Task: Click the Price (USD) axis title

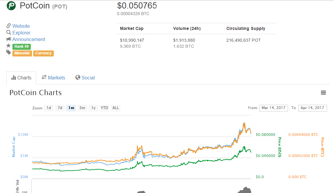Action: pos(280,147)
